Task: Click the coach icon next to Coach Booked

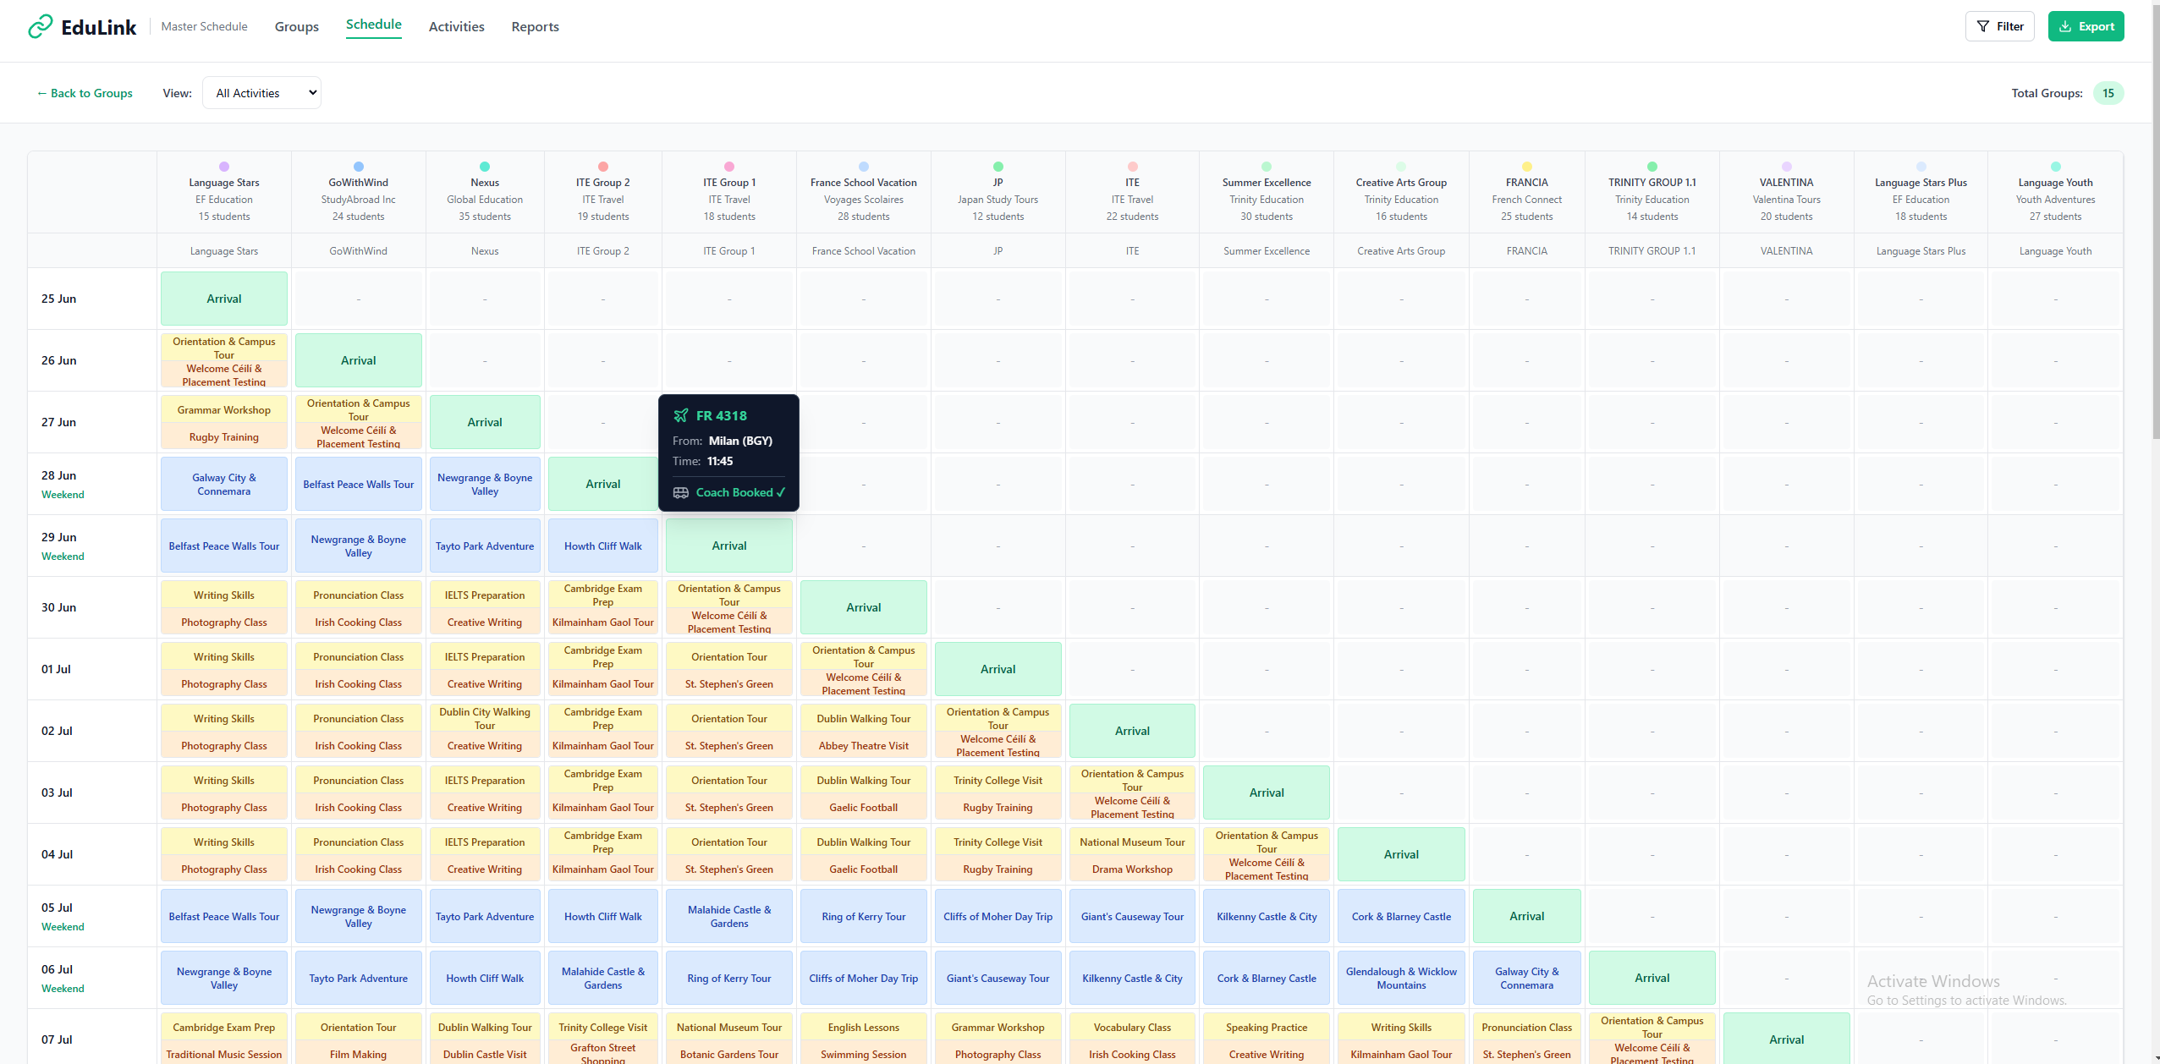Action: tap(681, 491)
